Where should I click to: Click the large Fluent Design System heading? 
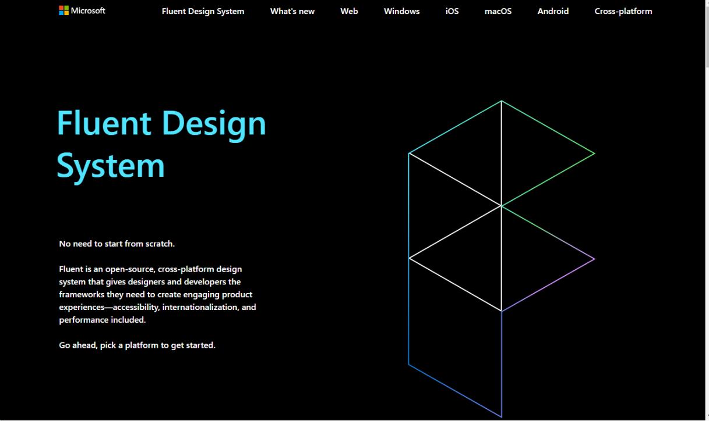click(x=161, y=144)
